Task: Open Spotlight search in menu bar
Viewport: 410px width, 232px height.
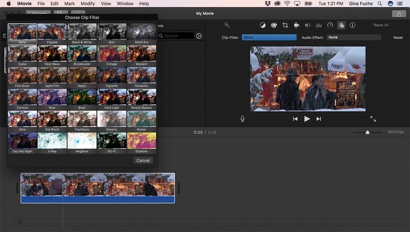Action: [380, 3]
